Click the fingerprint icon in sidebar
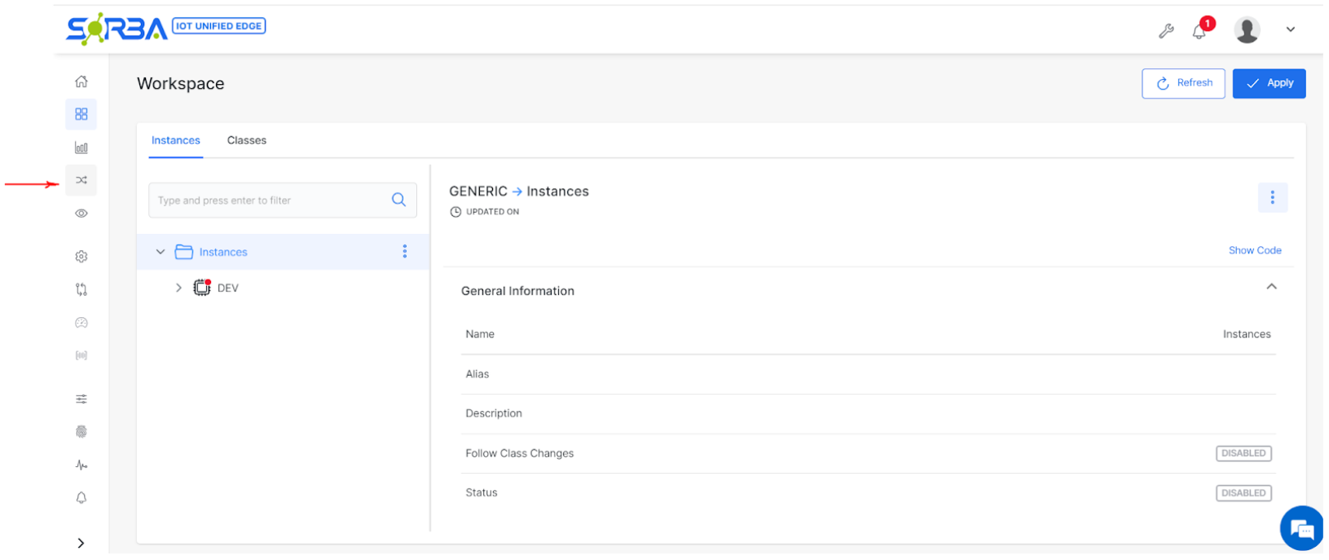The height and width of the screenshot is (560, 1329). [x=81, y=432]
